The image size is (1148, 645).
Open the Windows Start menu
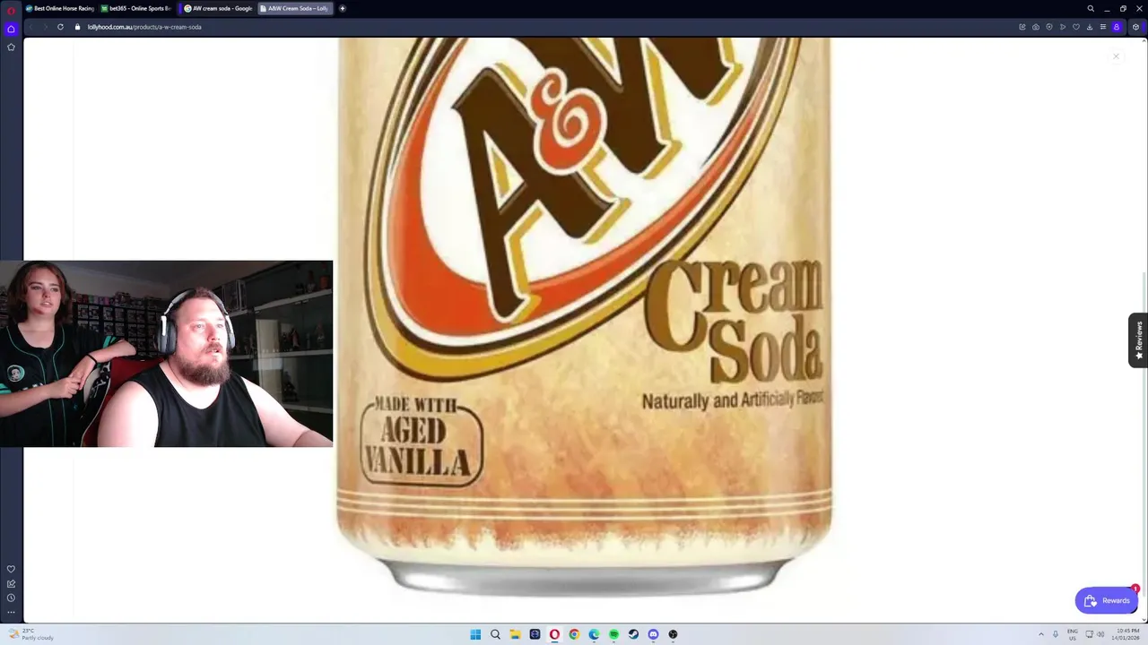point(475,634)
